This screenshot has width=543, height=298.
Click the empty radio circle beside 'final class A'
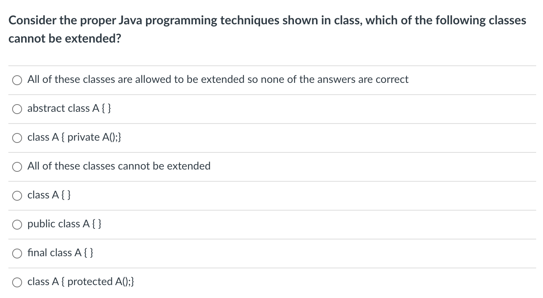17,253
